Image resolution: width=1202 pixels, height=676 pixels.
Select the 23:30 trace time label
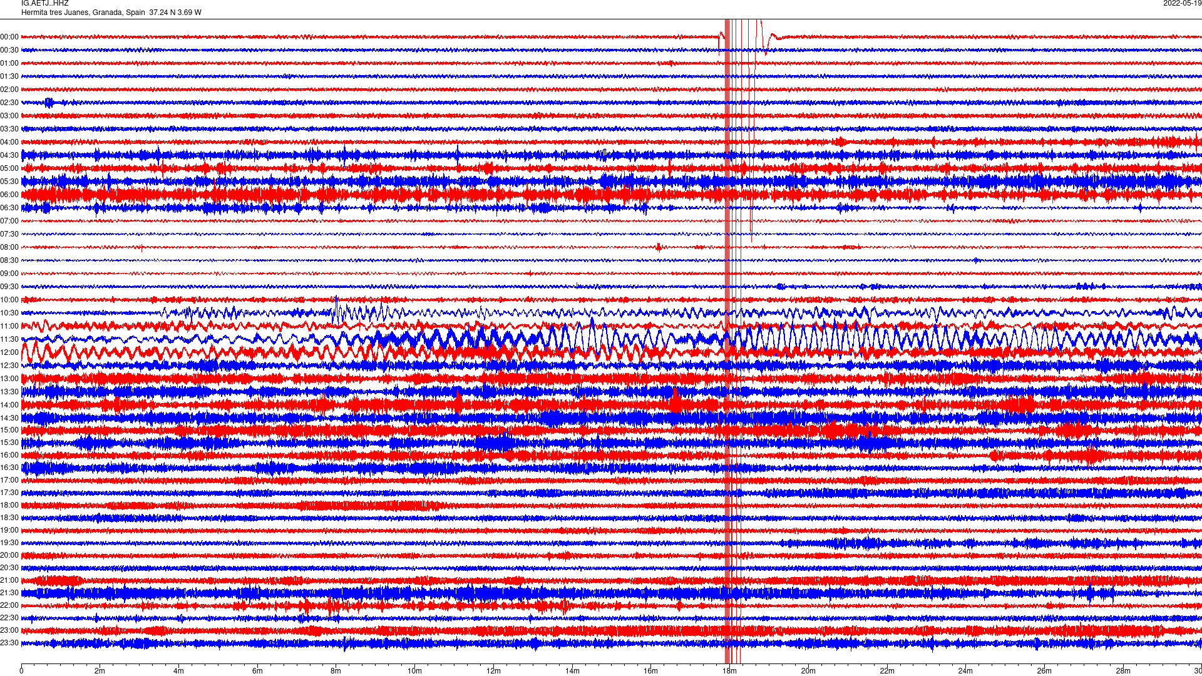pos(9,643)
